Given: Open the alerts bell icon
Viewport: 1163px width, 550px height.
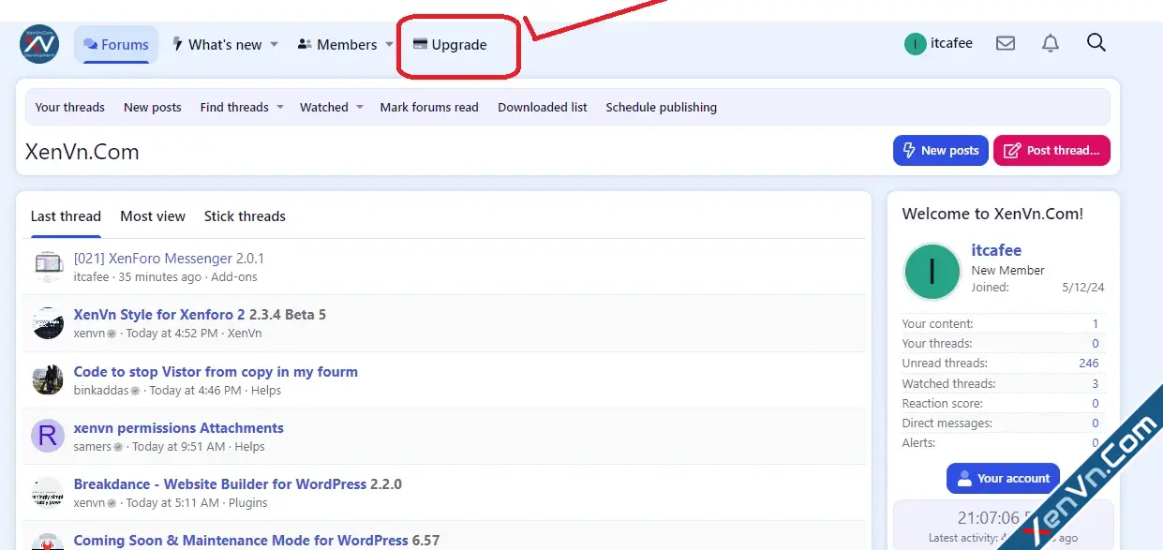Looking at the screenshot, I should click(x=1051, y=43).
